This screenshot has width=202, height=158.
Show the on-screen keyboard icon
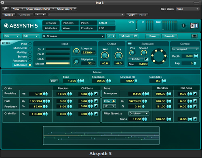194,36
